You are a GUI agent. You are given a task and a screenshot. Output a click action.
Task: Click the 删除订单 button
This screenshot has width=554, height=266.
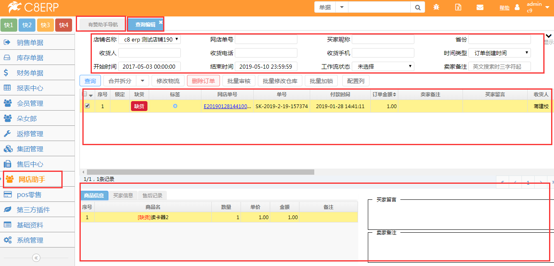point(203,81)
